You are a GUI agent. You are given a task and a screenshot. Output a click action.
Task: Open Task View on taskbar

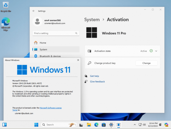coord(81,125)
